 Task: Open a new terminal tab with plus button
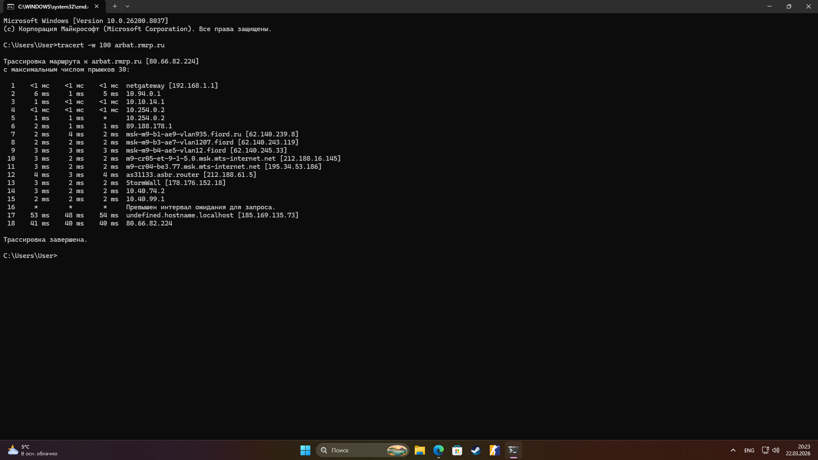115,6
